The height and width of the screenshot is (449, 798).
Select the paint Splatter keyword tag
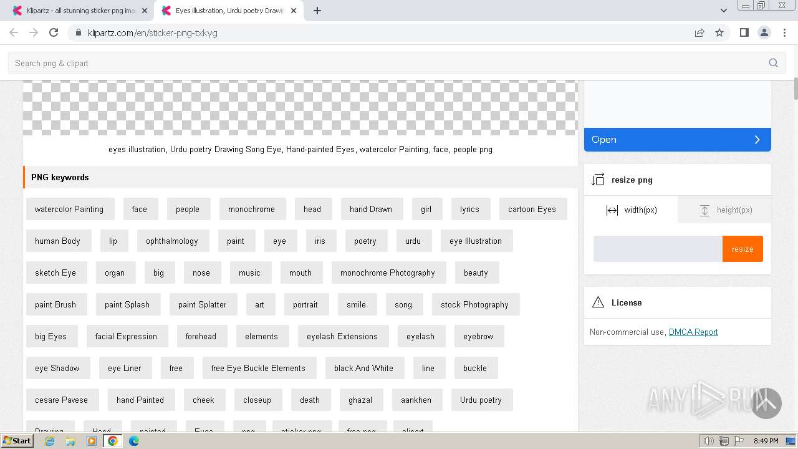click(x=203, y=304)
